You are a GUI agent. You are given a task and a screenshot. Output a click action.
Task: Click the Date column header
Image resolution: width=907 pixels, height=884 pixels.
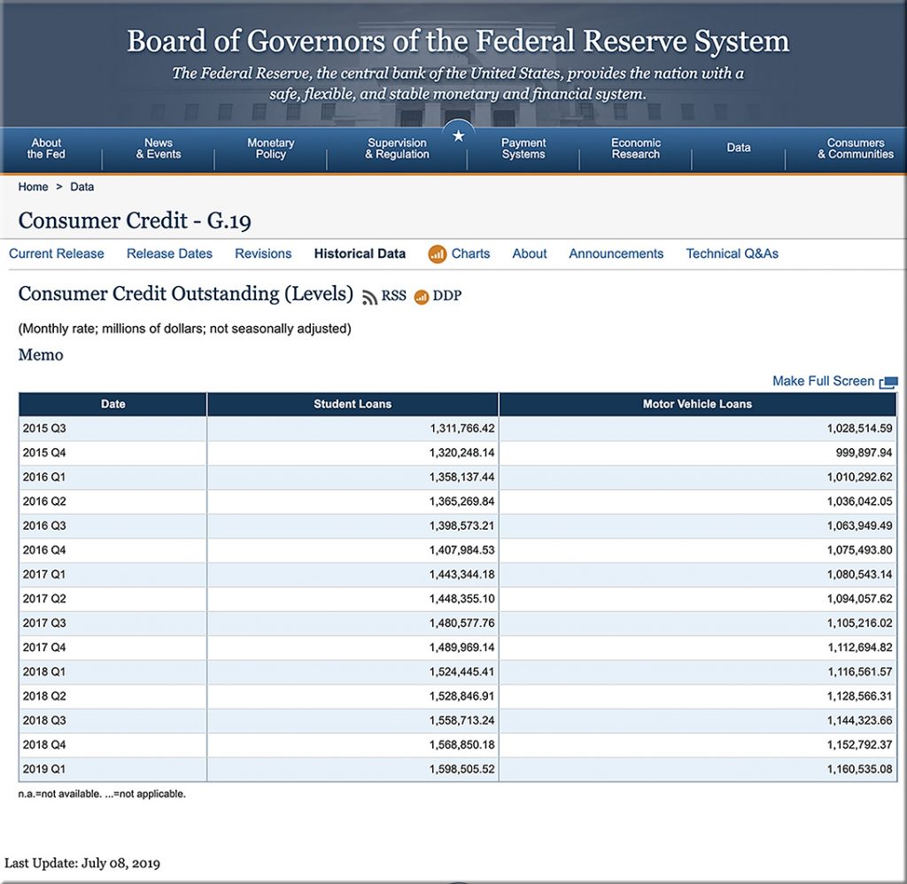pos(112,405)
